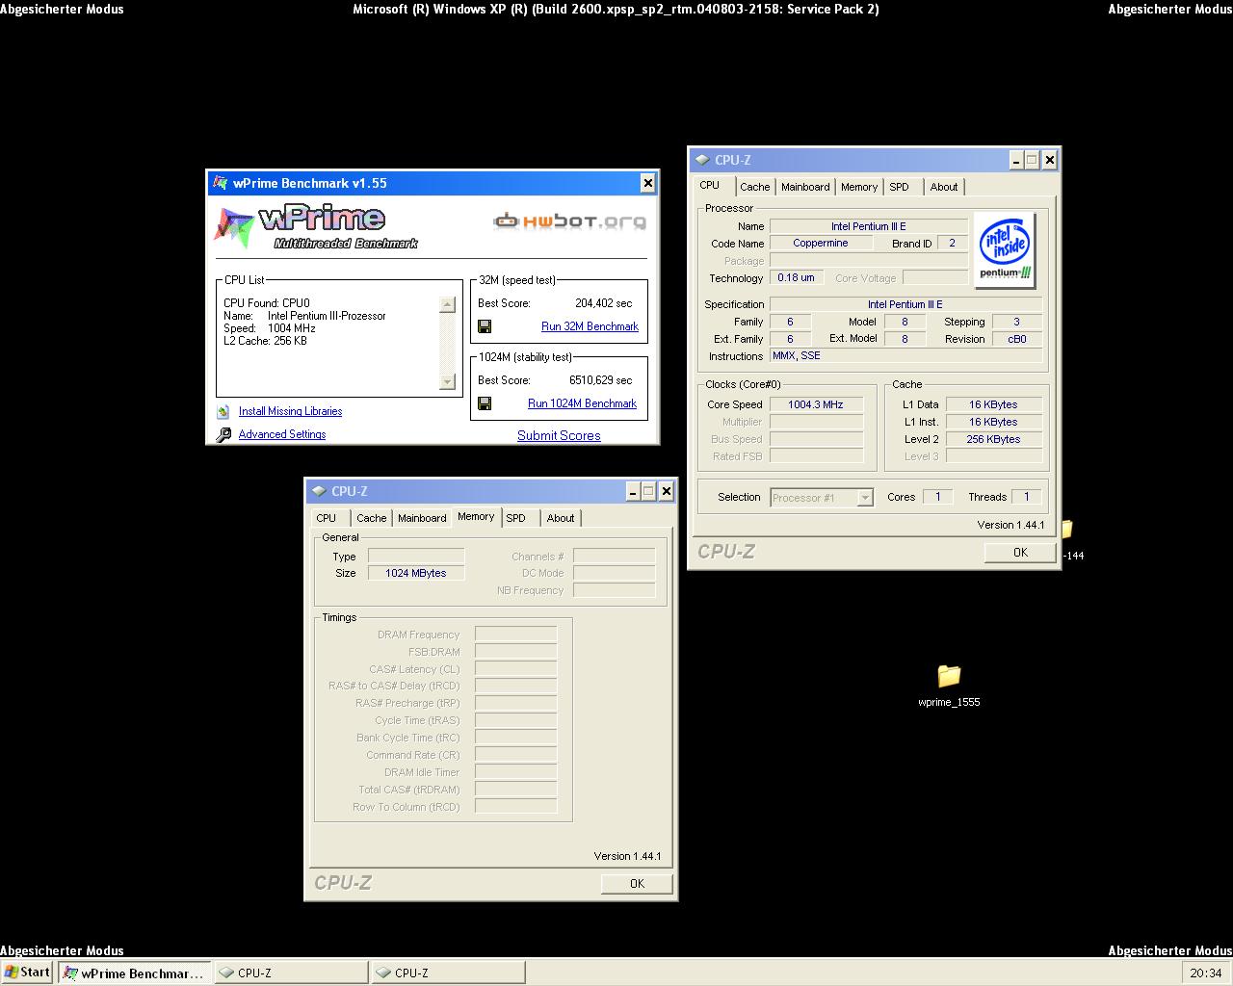Click the Advanced Settings wrench icon

(x=223, y=434)
